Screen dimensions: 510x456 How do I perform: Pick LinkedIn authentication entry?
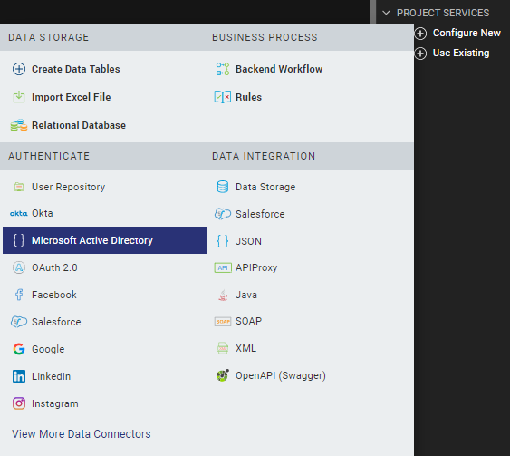tap(51, 376)
